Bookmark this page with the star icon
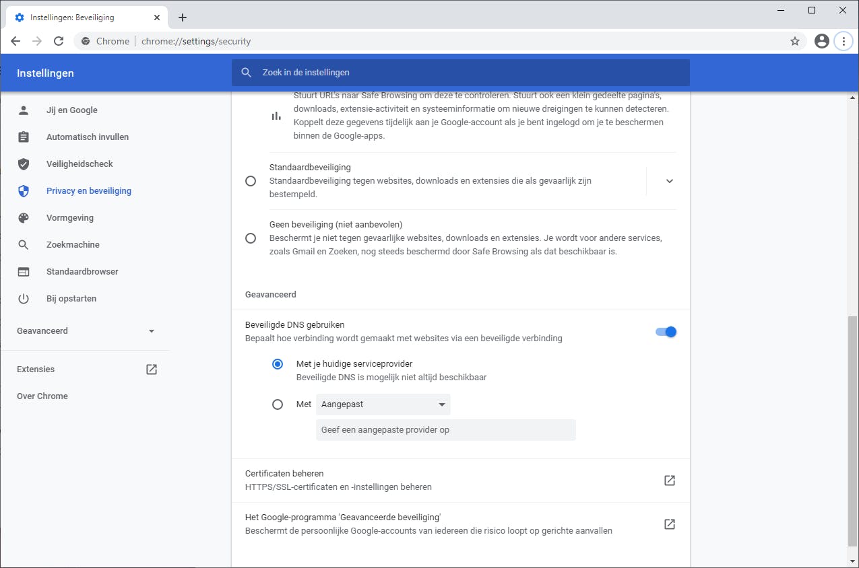The width and height of the screenshot is (859, 568). [x=795, y=41]
